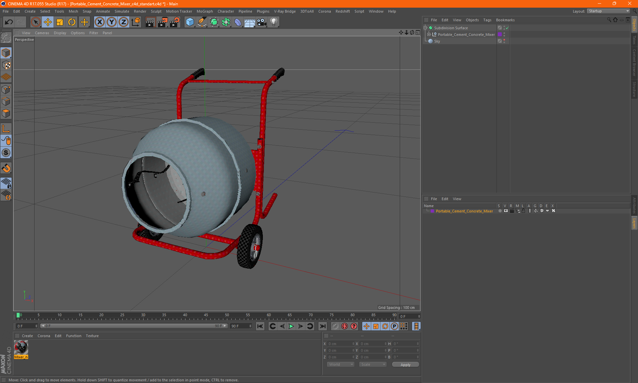Go to start of animation
The height and width of the screenshot is (383, 638).
[x=260, y=326]
